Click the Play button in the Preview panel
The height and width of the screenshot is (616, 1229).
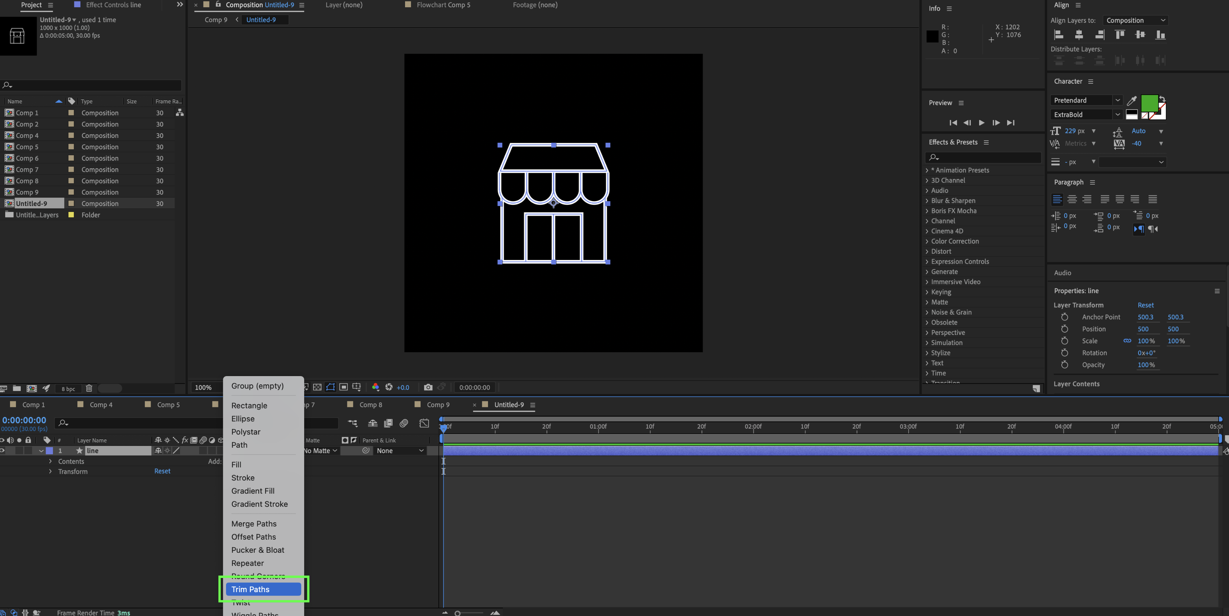(982, 123)
